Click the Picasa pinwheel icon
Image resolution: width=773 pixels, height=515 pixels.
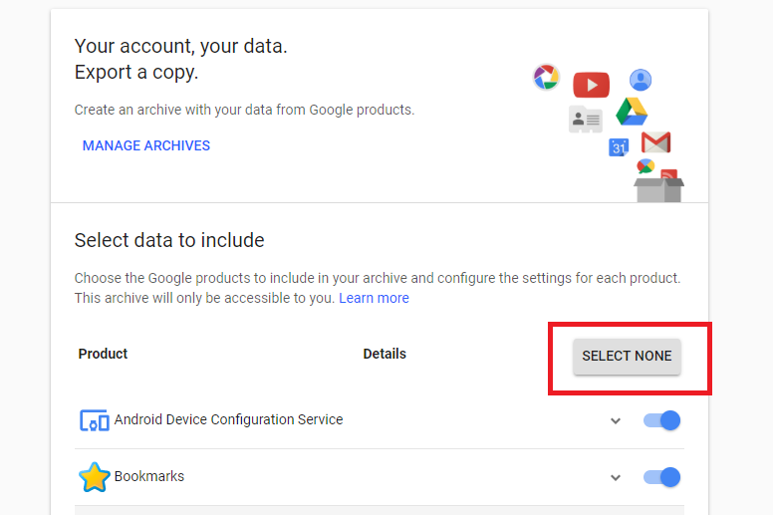click(546, 77)
